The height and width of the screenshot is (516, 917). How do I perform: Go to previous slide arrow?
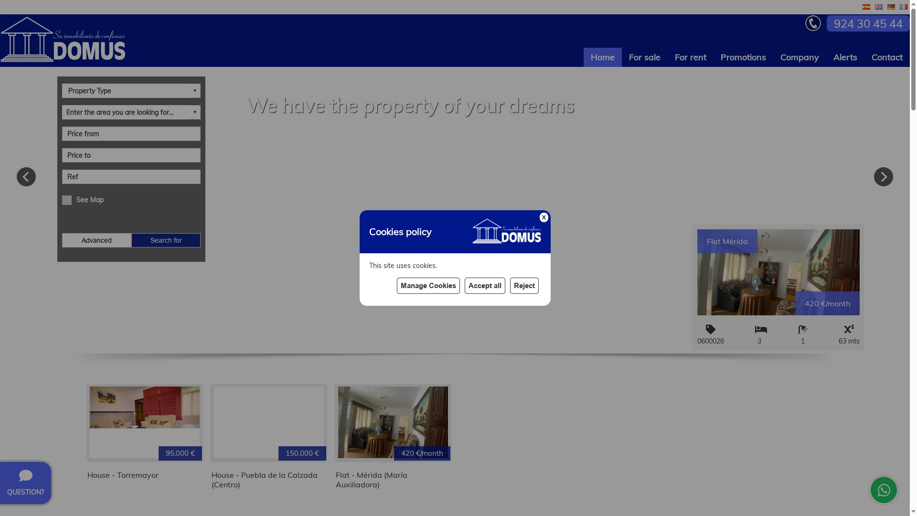(26, 177)
